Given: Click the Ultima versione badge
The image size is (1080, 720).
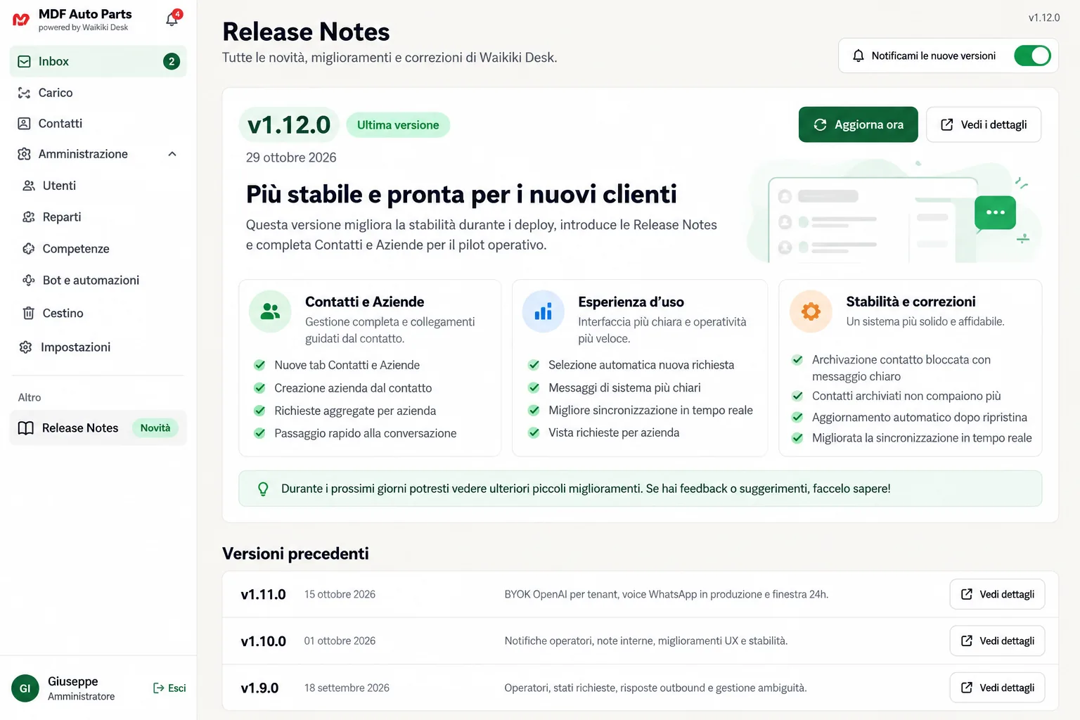Looking at the screenshot, I should [x=398, y=125].
